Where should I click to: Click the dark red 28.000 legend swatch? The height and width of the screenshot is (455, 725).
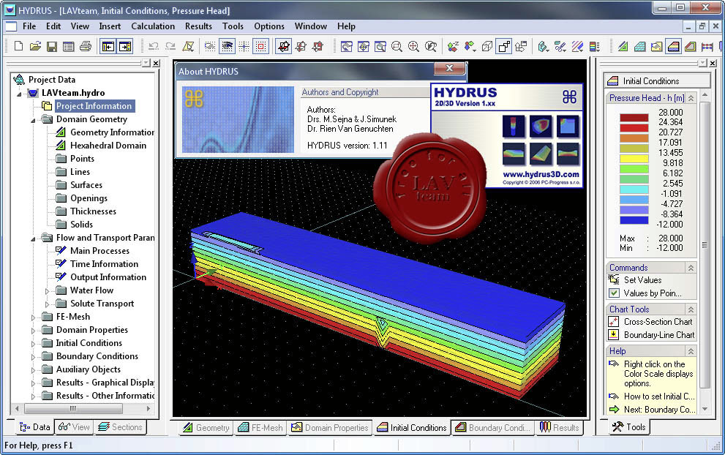(634, 118)
